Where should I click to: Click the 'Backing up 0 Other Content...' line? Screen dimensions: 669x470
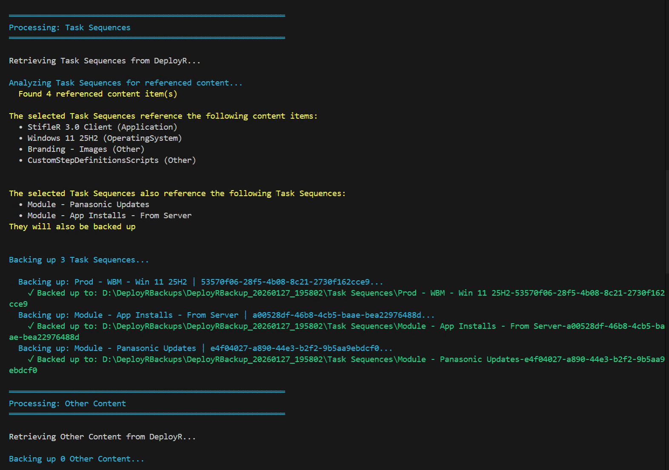tap(77, 459)
